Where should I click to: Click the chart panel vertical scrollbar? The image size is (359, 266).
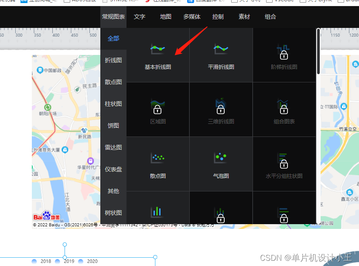[x=318, y=51]
